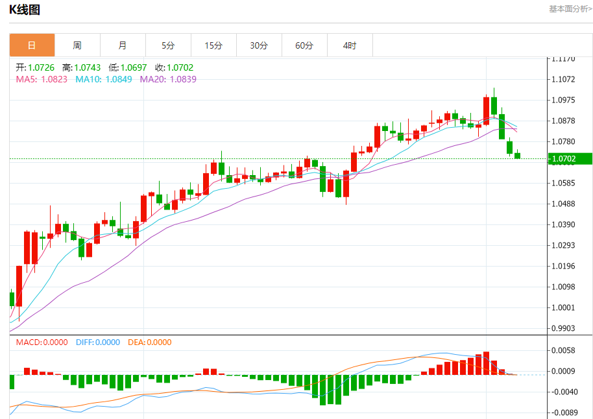The image size is (593, 419).
Task: Switch to the 周 weekly tab
Action: pyautogui.click(x=77, y=45)
